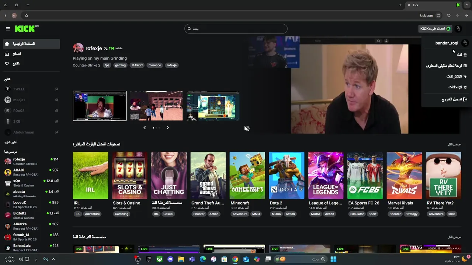
Task: Open the Minecraft category card
Action: click(247, 175)
